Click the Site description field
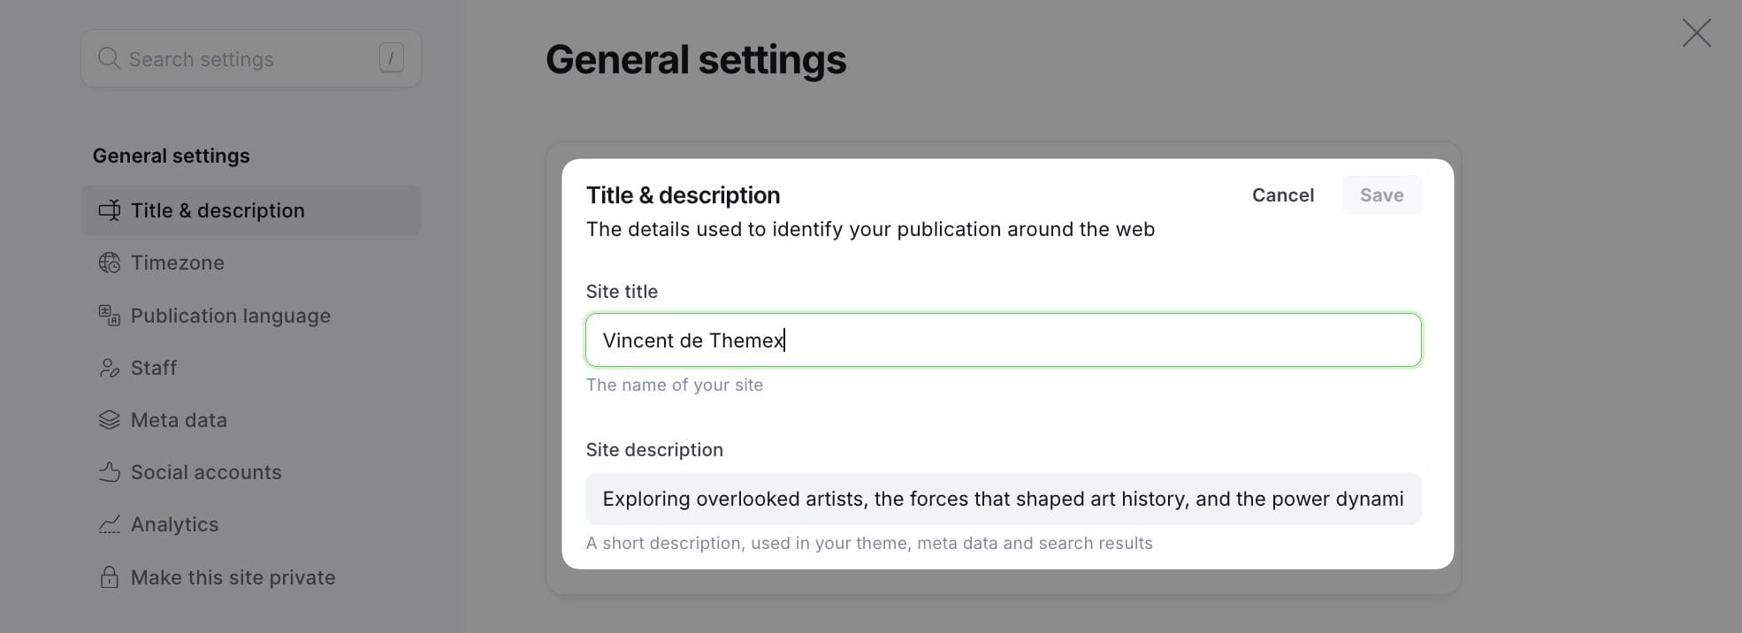The image size is (1742, 633). point(1003,499)
